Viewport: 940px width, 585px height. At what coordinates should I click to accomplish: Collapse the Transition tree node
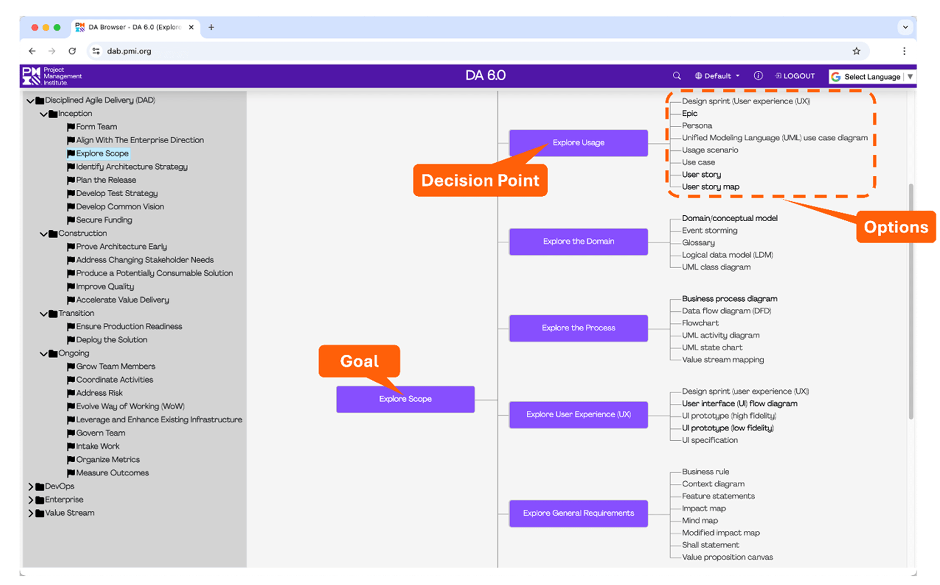44,314
